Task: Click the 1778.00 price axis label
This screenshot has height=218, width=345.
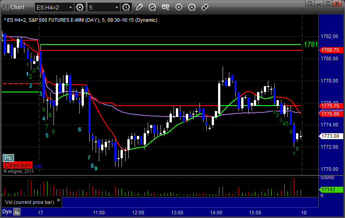Action: pos(330,81)
